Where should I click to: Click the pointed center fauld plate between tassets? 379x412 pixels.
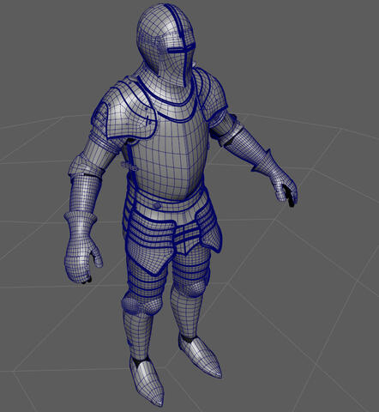[185, 239]
